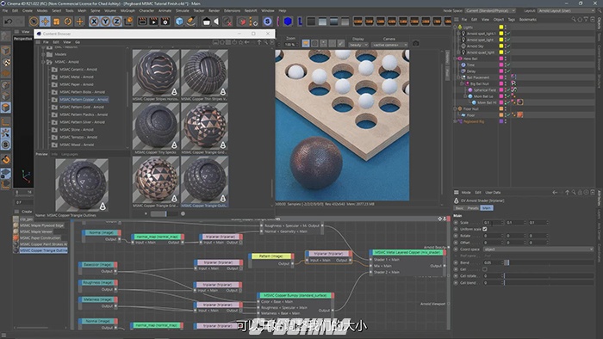This screenshot has height=339, width=603.
Task: Adjust the Cell rotate slider
Action: (x=550, y=275)
